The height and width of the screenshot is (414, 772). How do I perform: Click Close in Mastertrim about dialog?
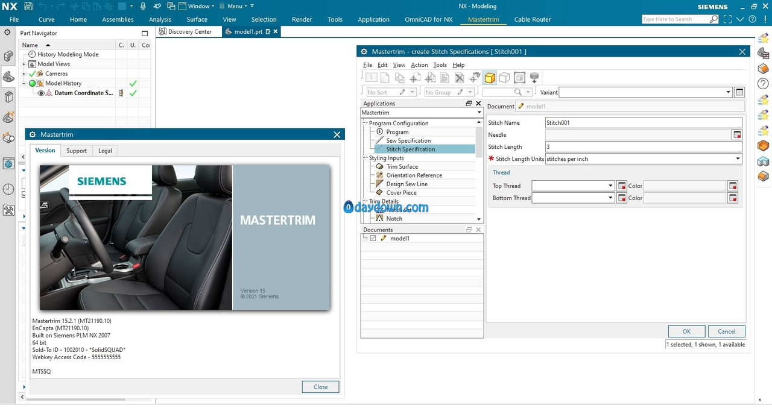[x=320, y=387]
